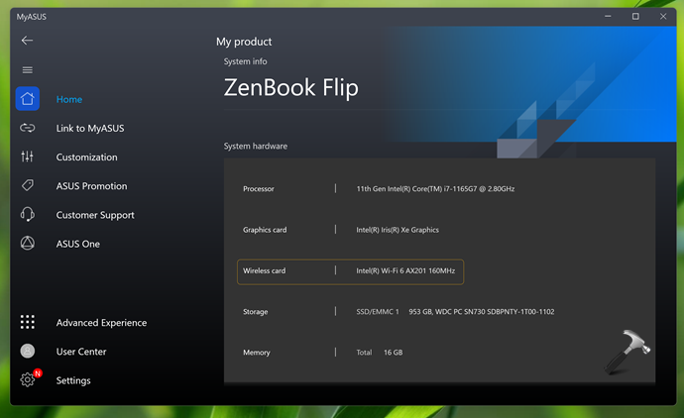
Task: Click the Advanced Experience grid icon
Action: [27, 322]
